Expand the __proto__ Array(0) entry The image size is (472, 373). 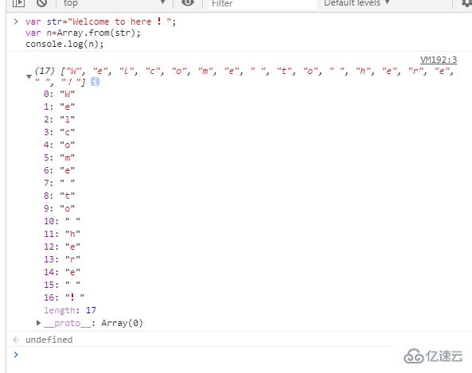(38, 323)
